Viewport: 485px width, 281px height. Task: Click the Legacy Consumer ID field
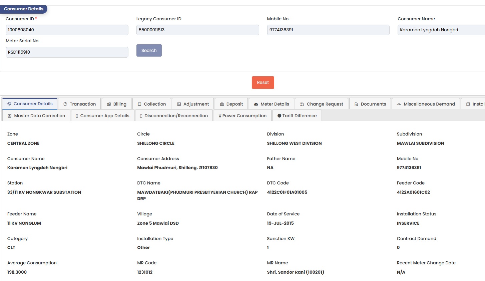pyautogui.click(x=197, y=30)
